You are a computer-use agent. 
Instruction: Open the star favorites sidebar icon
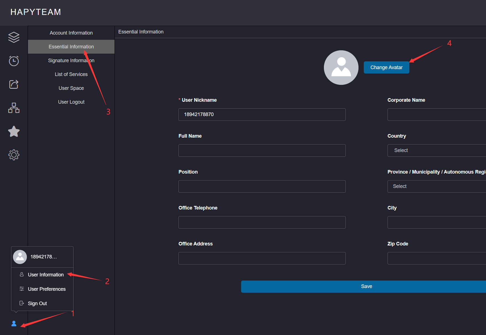[x=14, y=131]
